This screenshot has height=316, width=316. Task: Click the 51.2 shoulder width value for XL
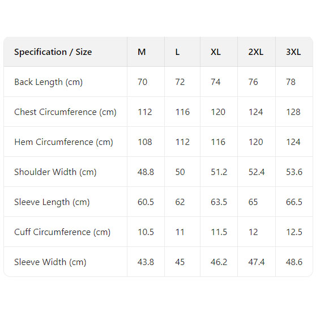[219, 172]
